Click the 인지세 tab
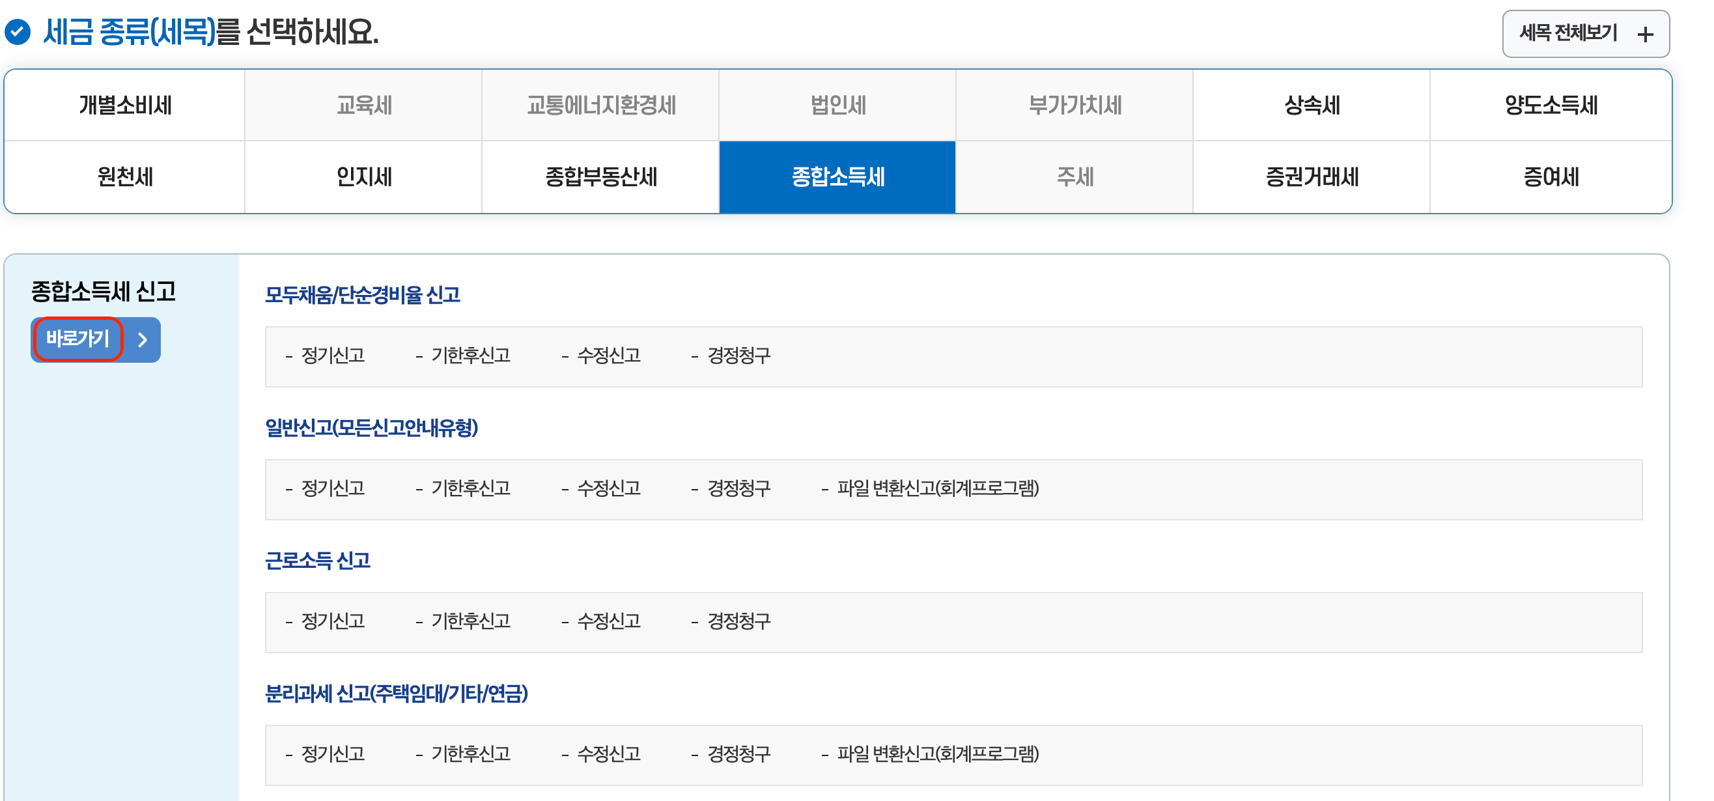The width and height of the screenshot is (1714, 801). [363, 177]
